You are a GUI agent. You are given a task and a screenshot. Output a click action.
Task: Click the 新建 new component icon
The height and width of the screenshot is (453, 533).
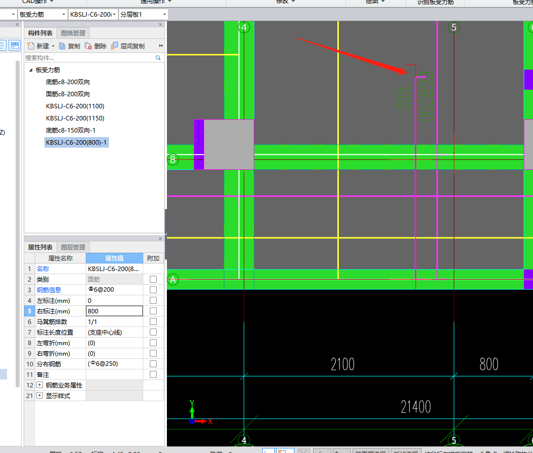(31, 46)
